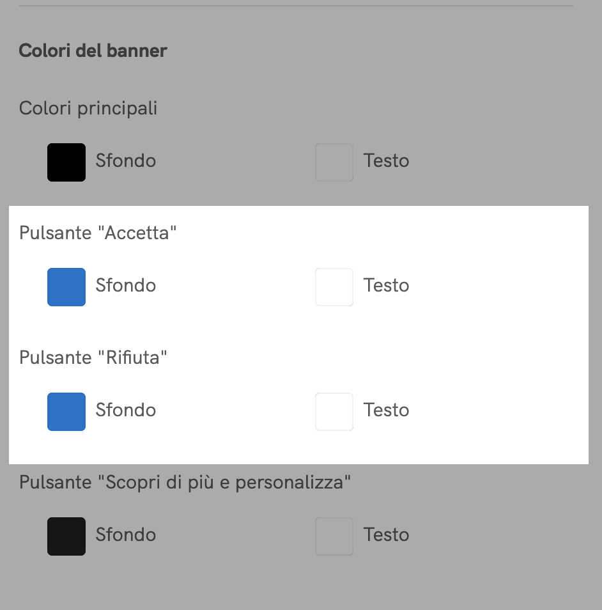The width and height of the screenshot is (602, 610).
Task: Open the black Sfondo color picker under Colori principali
Action: [66, 162]
